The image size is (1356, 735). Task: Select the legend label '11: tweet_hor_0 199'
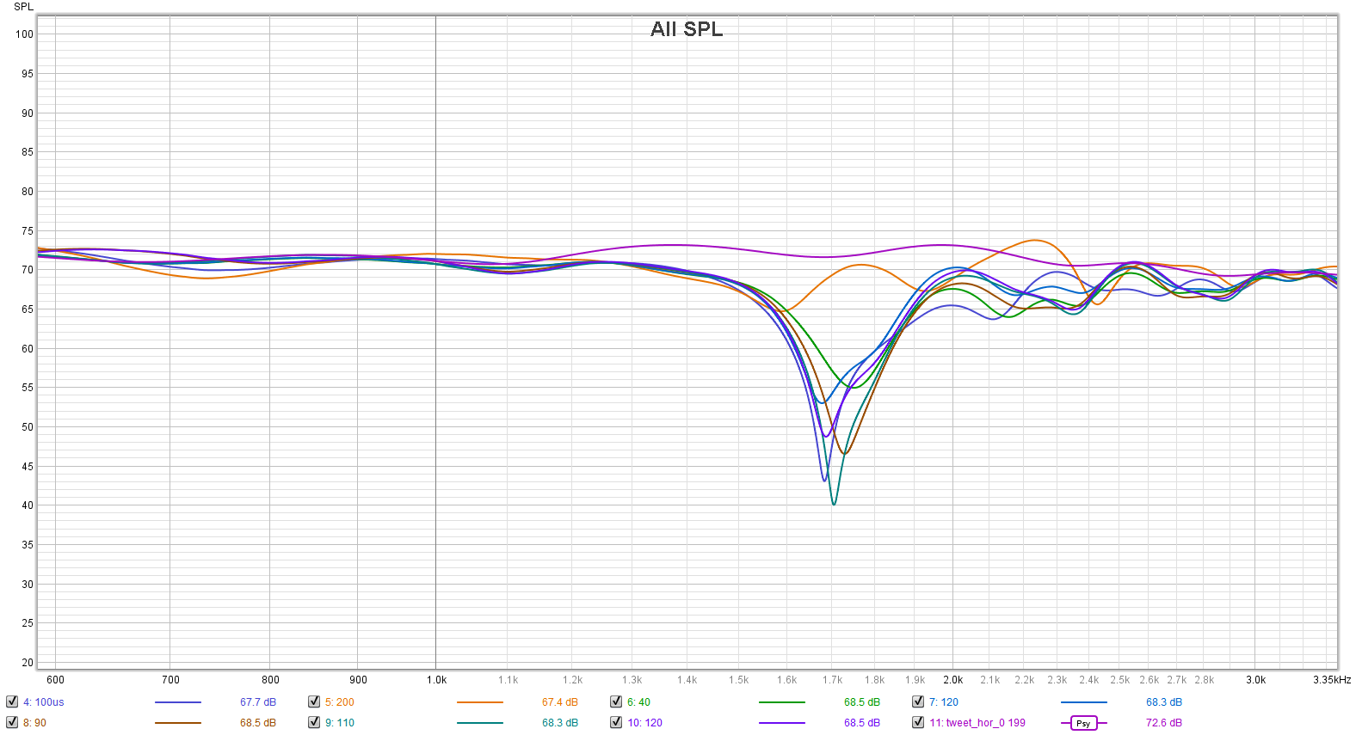pos(977,723)
